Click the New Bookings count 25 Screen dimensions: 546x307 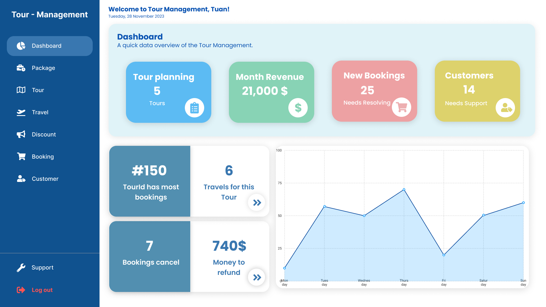(x=367, y=90)
